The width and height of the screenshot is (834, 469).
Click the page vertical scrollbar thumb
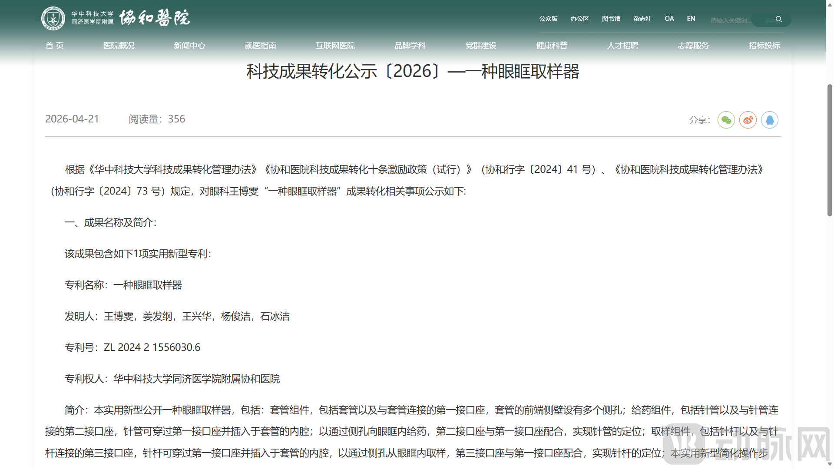(x=830, y=150)
